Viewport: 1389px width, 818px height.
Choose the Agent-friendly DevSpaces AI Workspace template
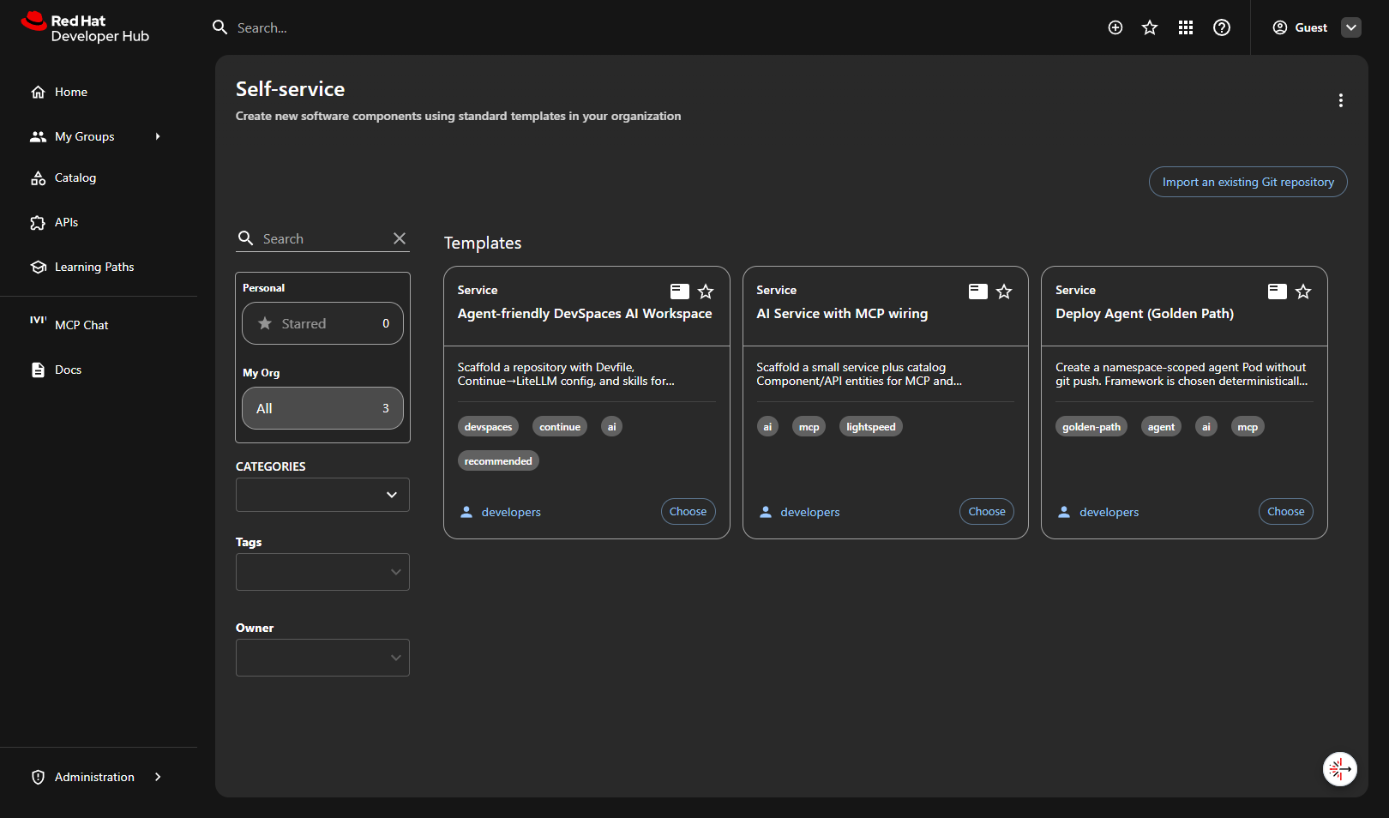click(x=688, y=511)
